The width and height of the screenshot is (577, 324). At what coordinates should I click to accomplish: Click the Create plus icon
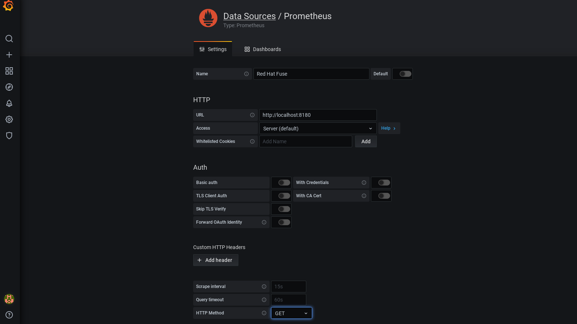[9, 55]
